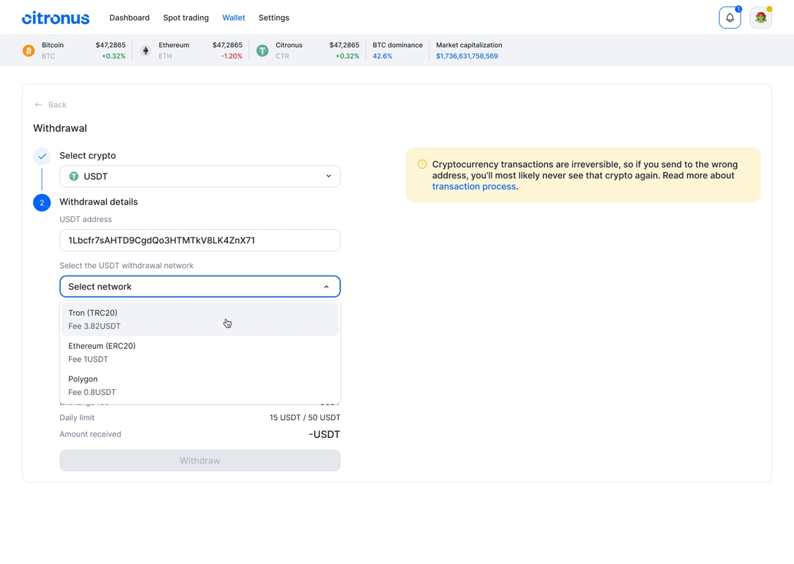
Task: Click the Bitcoin ticker icon
Action: (x=28, y=51)
